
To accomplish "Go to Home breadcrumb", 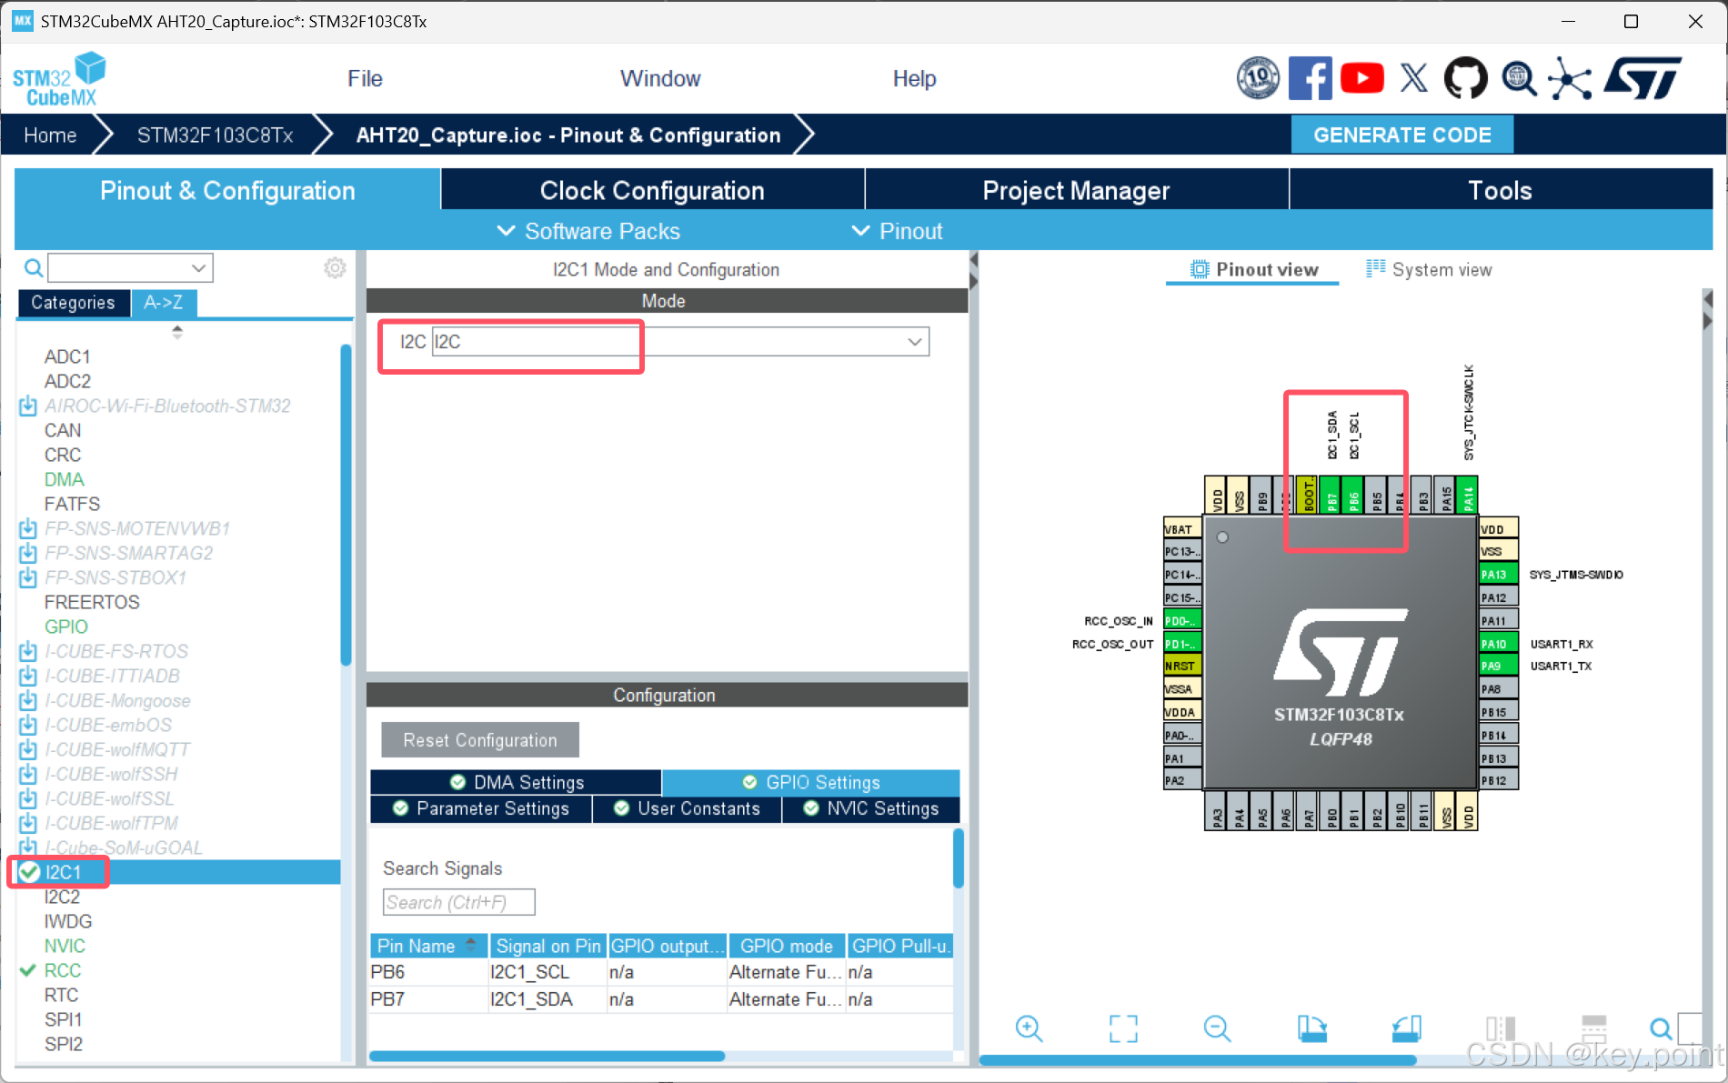I will coord(50,135).
